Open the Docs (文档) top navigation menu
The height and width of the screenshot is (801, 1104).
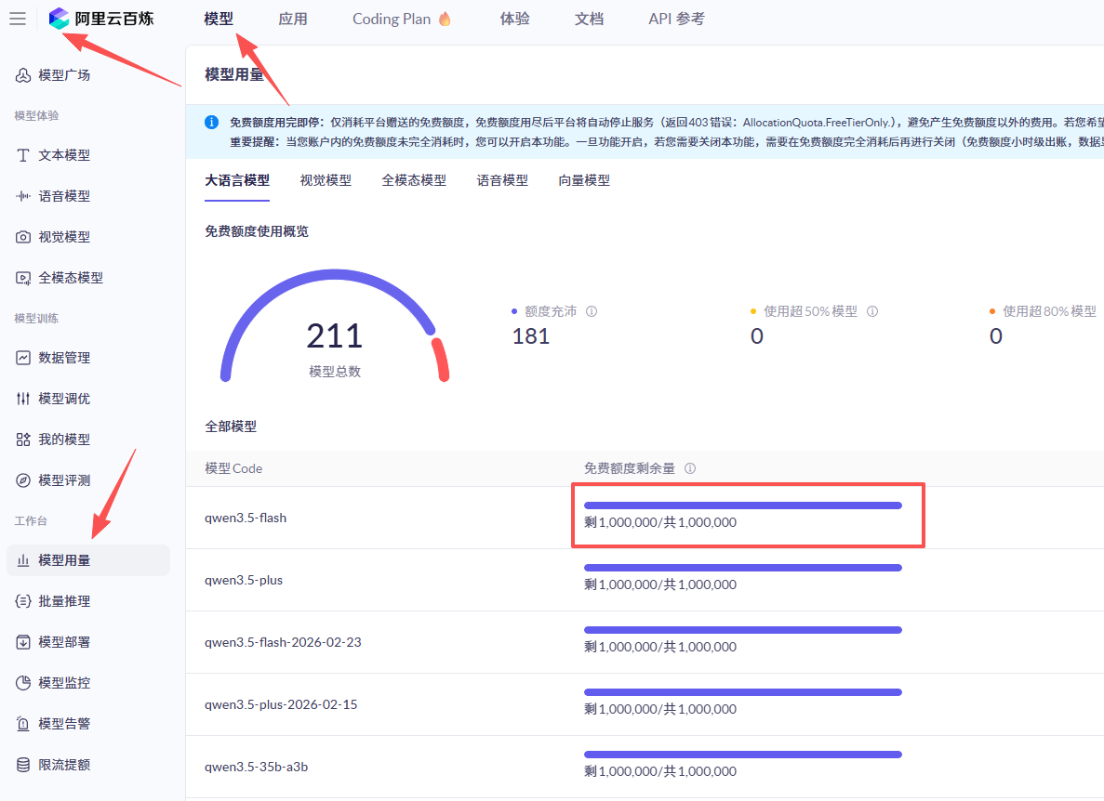(x=590, y=19)
